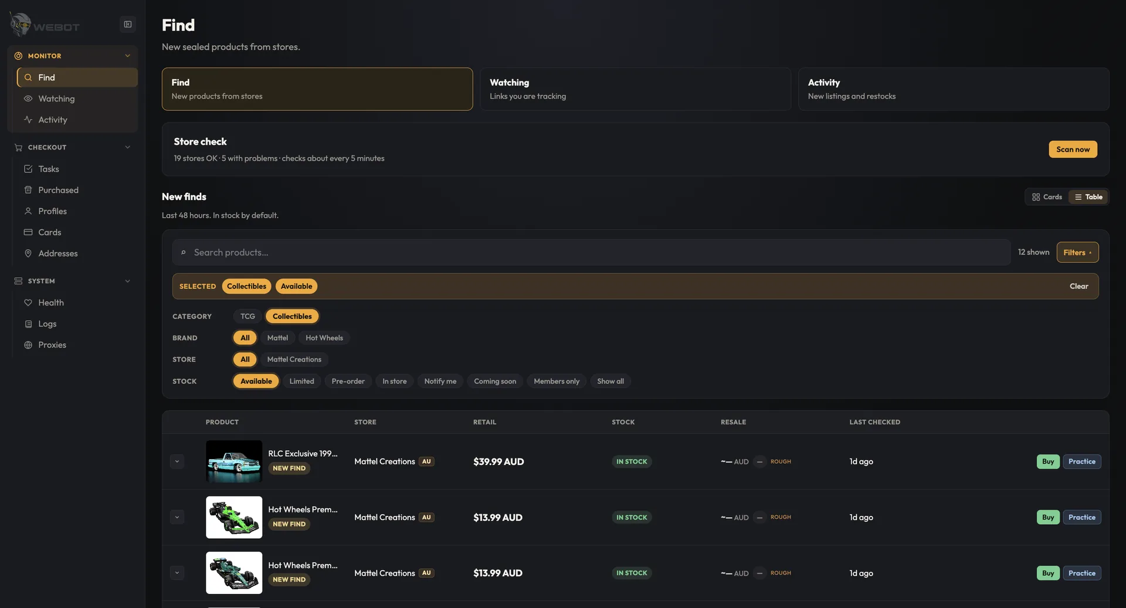Clear the selected filters

(1078, 286)
